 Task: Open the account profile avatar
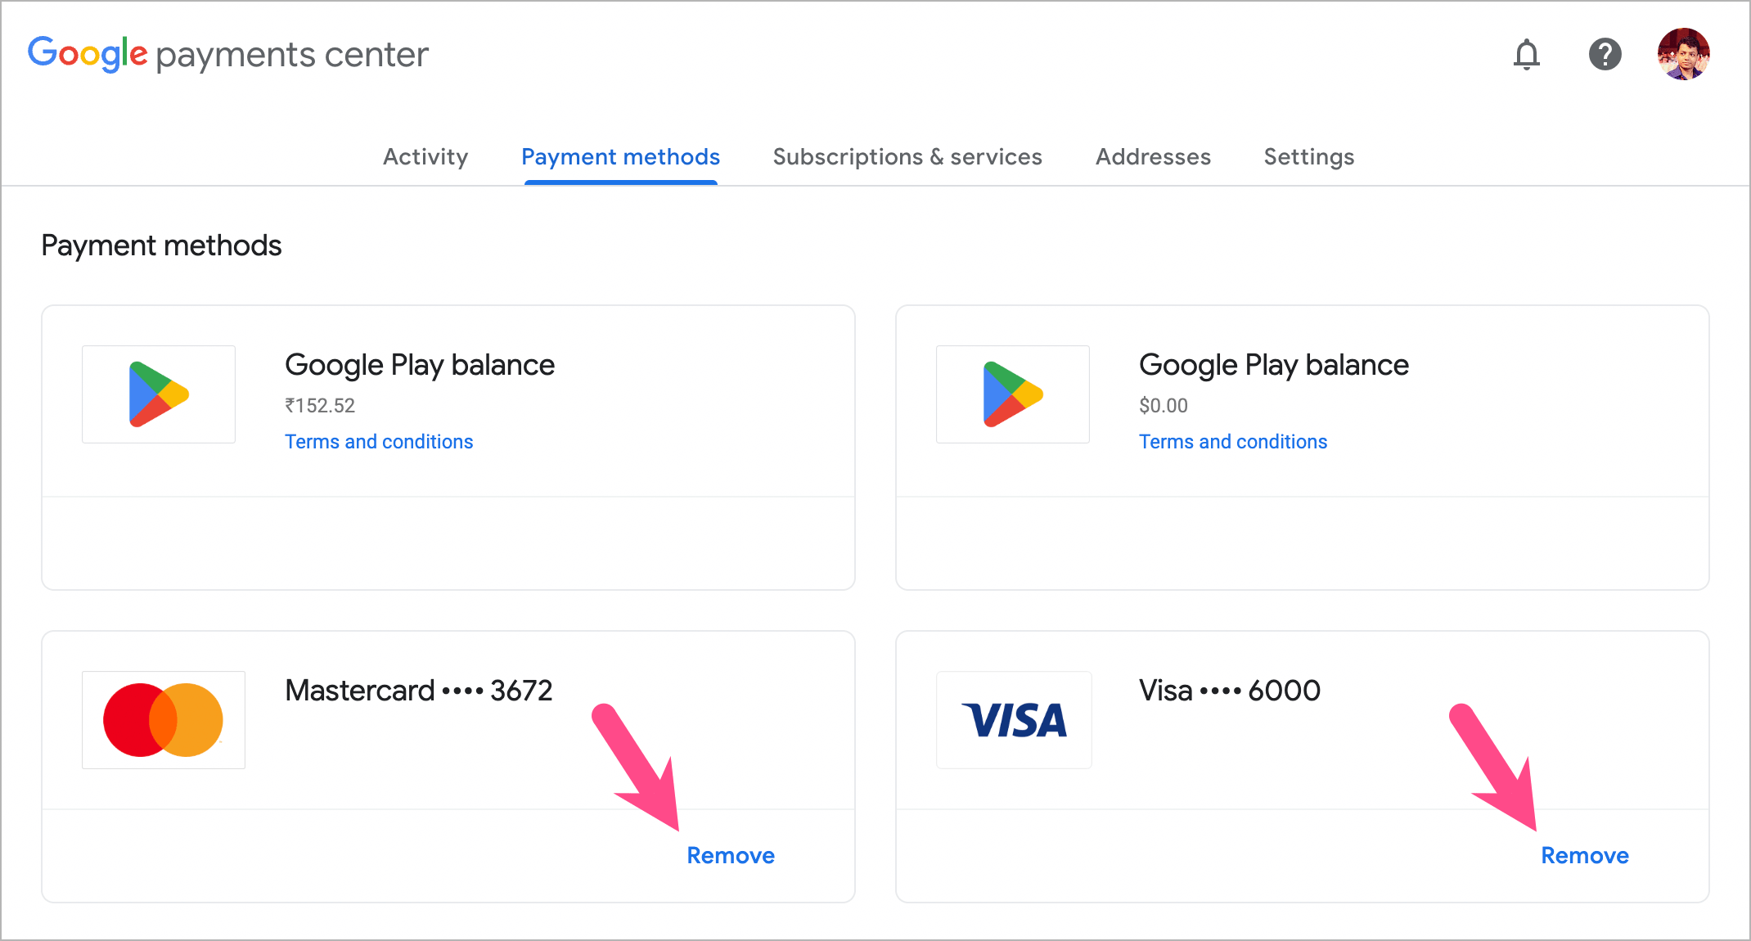pyautogui.click(x=1683, y=54)
